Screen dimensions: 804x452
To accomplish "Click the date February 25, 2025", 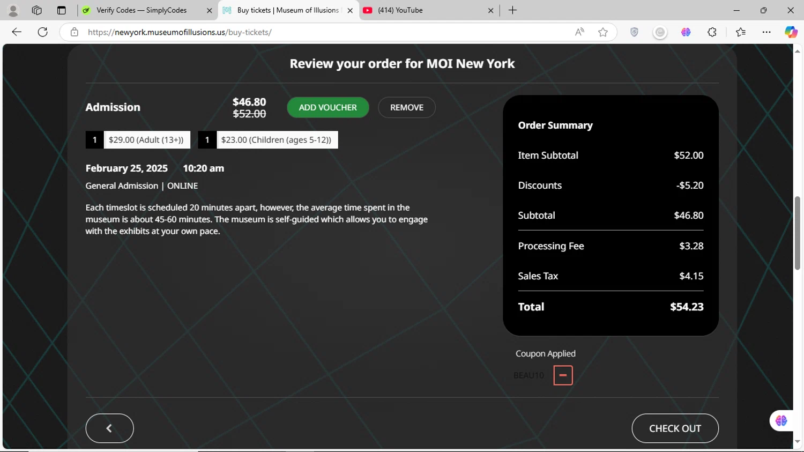I will pos(126,168).
